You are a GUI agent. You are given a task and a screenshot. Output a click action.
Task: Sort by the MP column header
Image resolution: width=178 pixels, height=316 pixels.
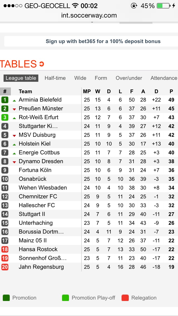coord(87,92)
